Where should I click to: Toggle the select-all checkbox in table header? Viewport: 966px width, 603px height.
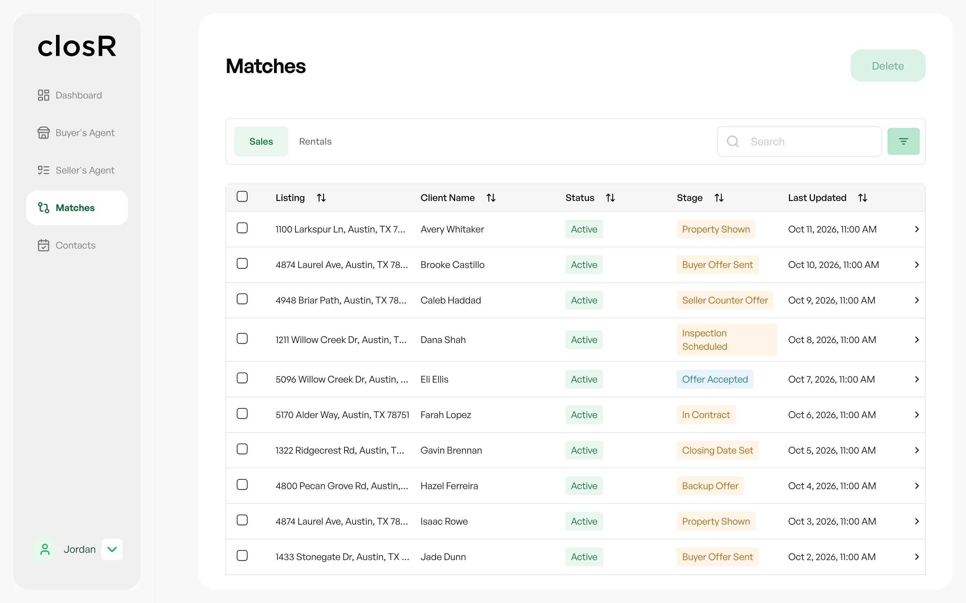pyautogui.click(x=242, y=197)
